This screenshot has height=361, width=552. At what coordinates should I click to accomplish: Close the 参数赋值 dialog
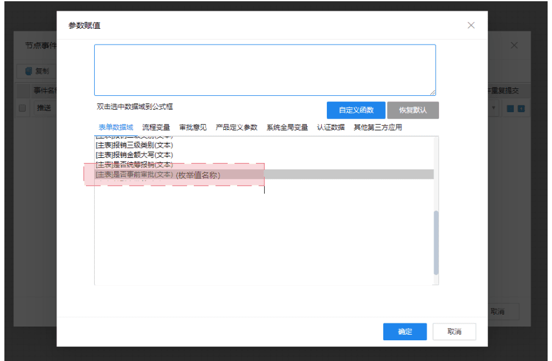(470, 25)
